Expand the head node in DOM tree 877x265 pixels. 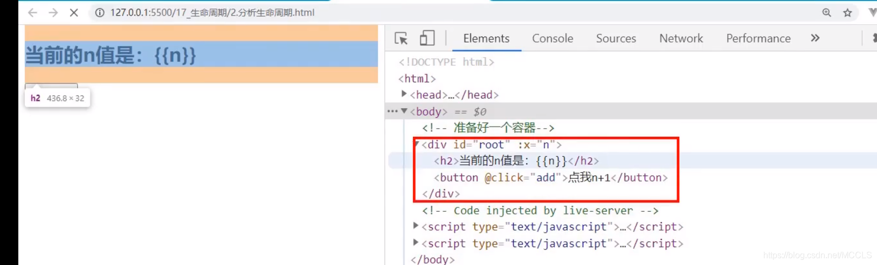(404, 94)
